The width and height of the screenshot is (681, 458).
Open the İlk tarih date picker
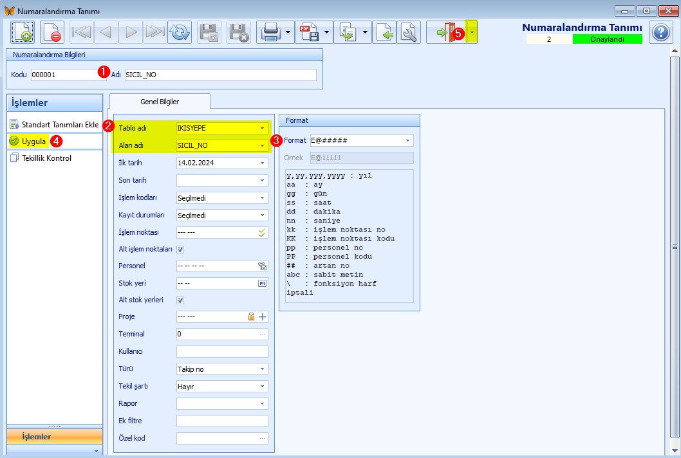(262, 163)
